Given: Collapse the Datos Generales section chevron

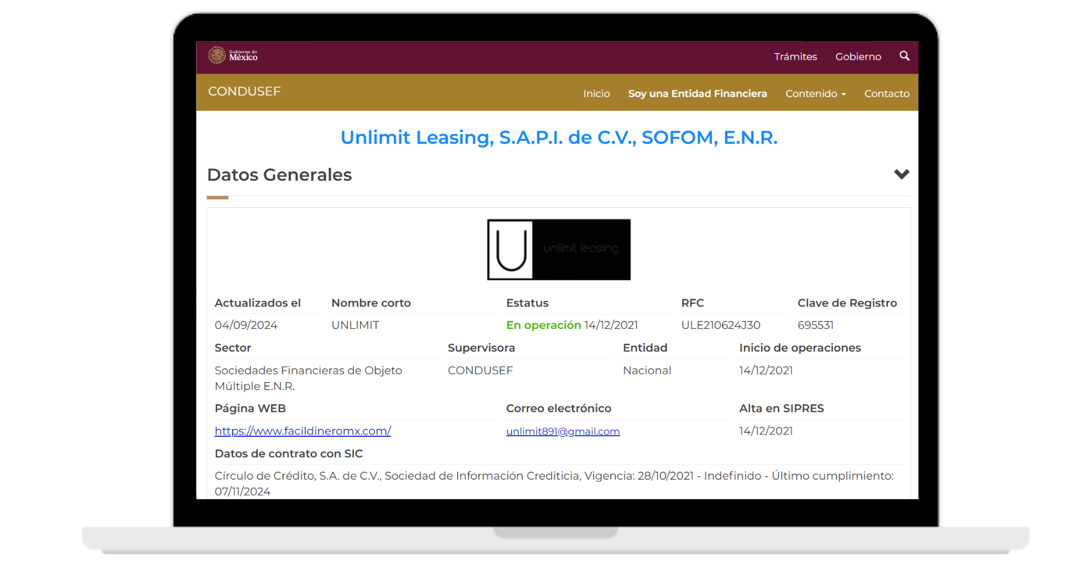Looking at the screenshot, I should point(902,174).
